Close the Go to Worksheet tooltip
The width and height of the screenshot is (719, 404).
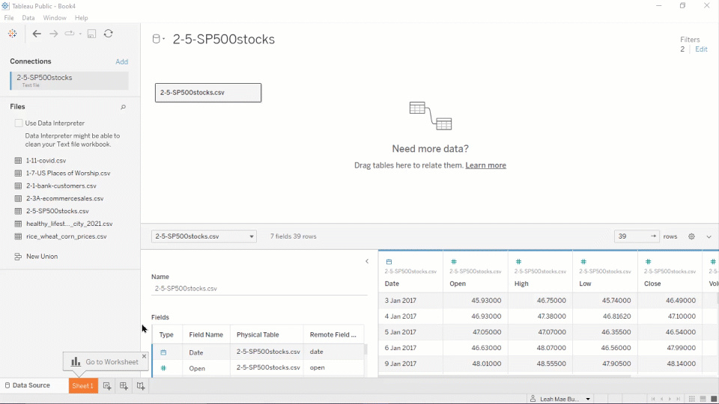144,356
